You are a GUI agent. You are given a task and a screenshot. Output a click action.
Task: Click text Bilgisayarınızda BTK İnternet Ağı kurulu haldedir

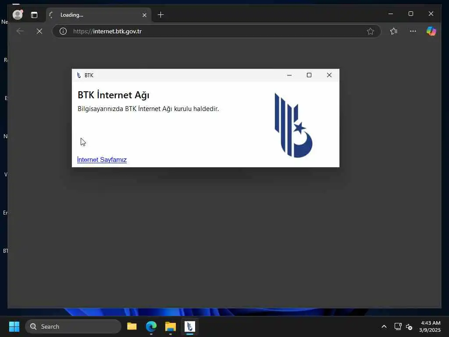pyautogui.click(x=148, y=109)
